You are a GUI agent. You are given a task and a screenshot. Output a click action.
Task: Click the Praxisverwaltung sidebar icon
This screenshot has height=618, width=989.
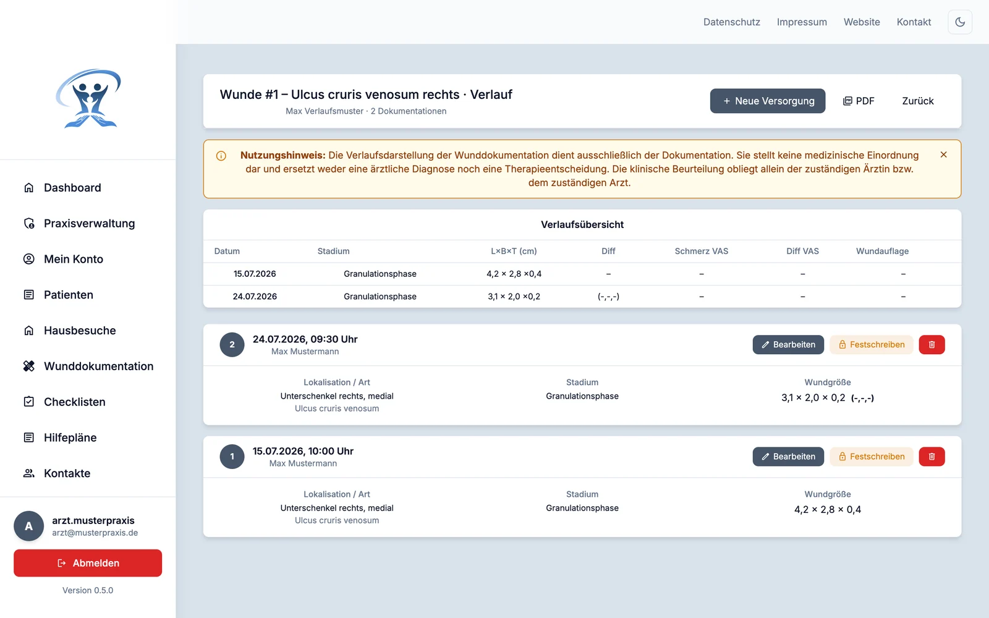(29, 224)
